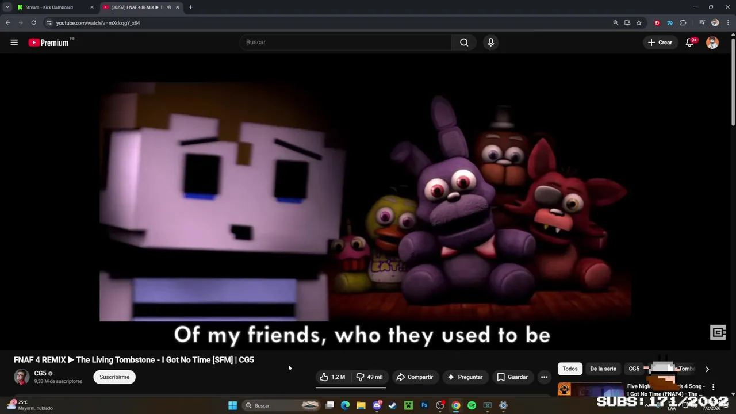Click the Preguntar button

(465, 377)
